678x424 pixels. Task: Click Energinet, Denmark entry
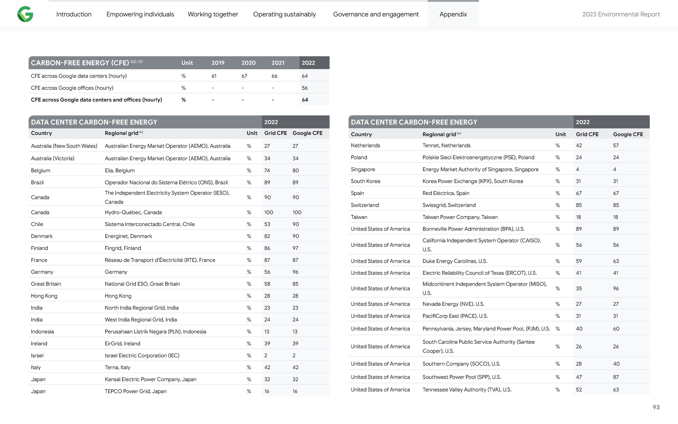pos(128,236)
